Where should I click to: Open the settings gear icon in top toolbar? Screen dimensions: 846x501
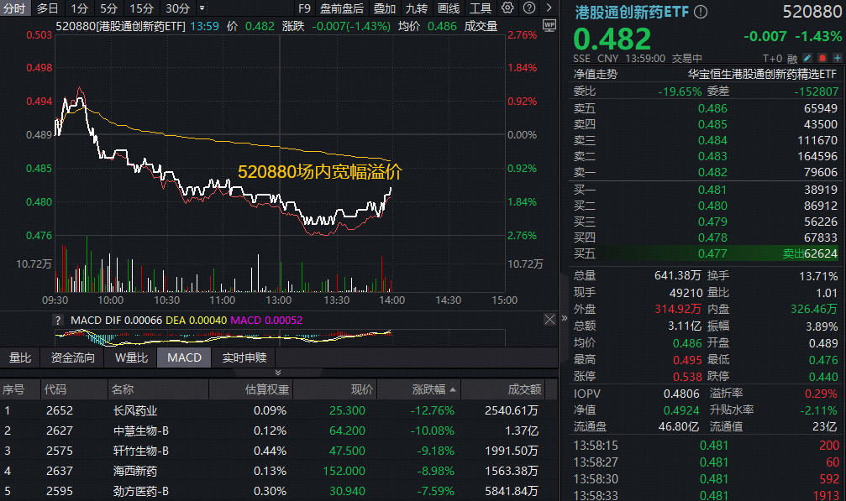pyautogui.click(x=507, y=8)
